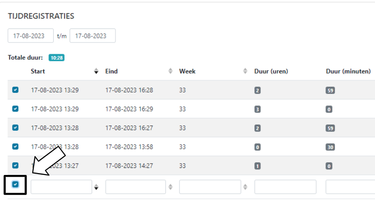Sort by Start column arrow
Viewport: 375px width, 202px height.
96,71
